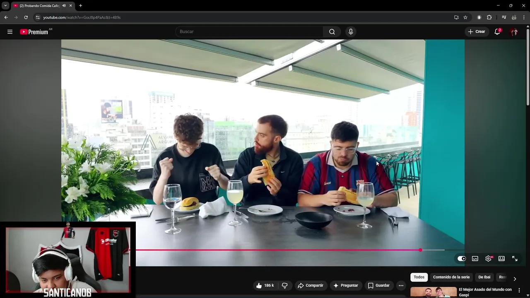Click the Compartir button
Viewport: 530px width, 298px height.
click(x=310, y=286)
